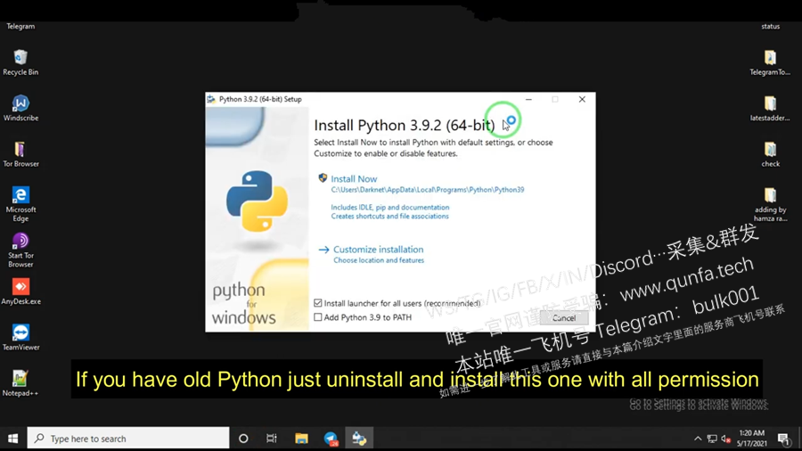This screenshot has width=802, height=451.
Task: Open the check folder on the desktop
Action: [770, 154]
